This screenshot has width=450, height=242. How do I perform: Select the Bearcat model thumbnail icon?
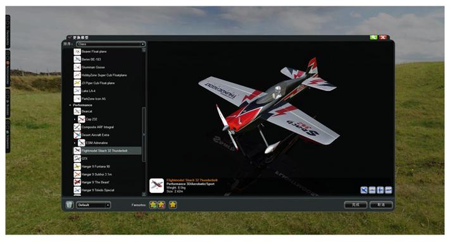77,111
